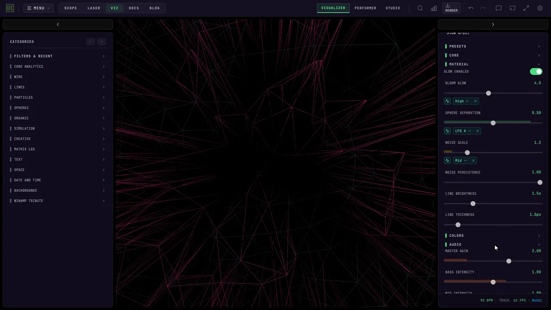
Task: Expand the Winamp Tribute category
Action: coord(58,201)
